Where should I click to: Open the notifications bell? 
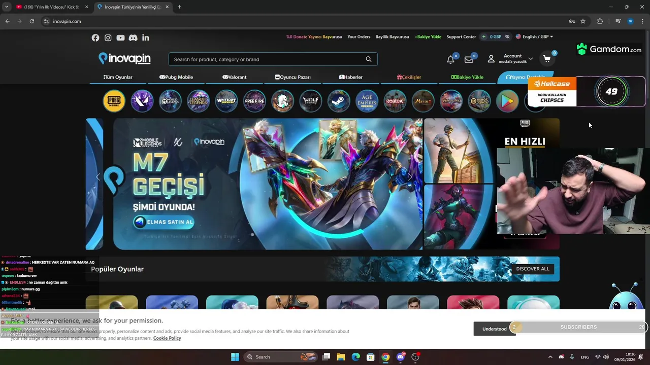click(450, 59)
